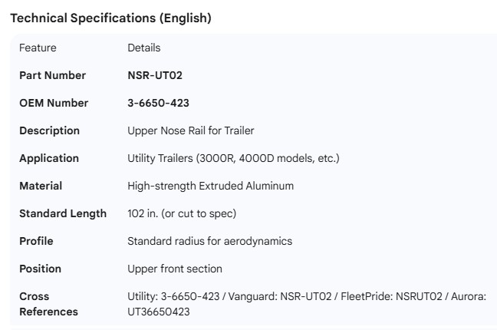Select the Part Number row label

tap(52, 75)
